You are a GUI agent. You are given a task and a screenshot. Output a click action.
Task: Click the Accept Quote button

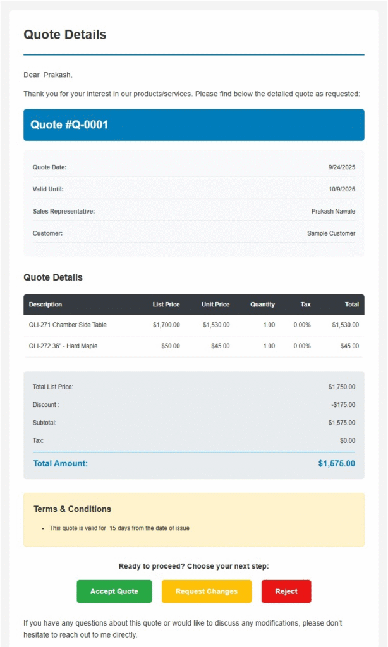114,591
